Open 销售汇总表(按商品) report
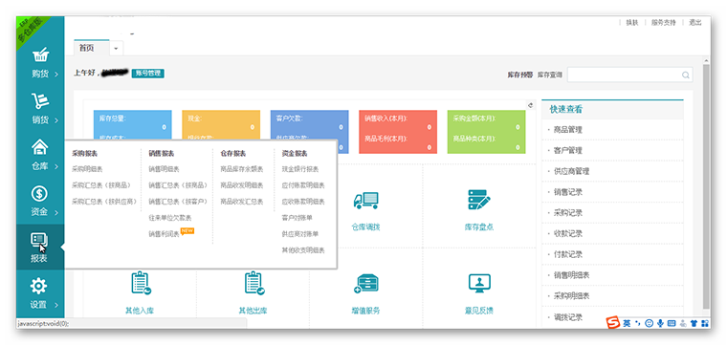Viewport: 727px width, 345px height. 178,185
